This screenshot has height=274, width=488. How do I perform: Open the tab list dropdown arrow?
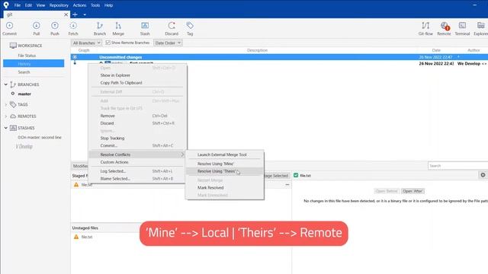tap(85, 14)
